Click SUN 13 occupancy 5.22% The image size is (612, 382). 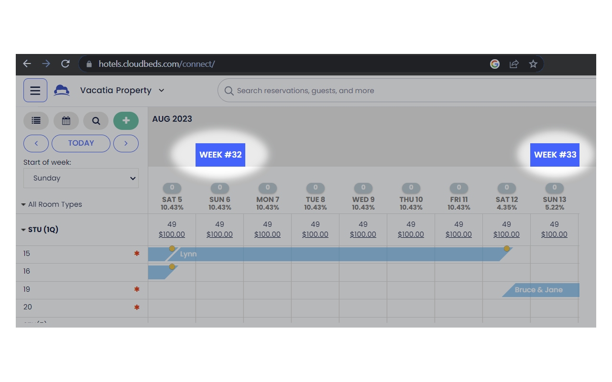point(555,208)
